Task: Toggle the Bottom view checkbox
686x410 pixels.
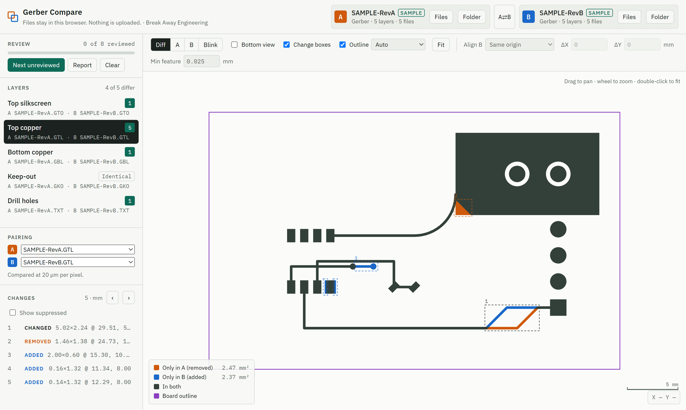Action: (x=234, y=44)
